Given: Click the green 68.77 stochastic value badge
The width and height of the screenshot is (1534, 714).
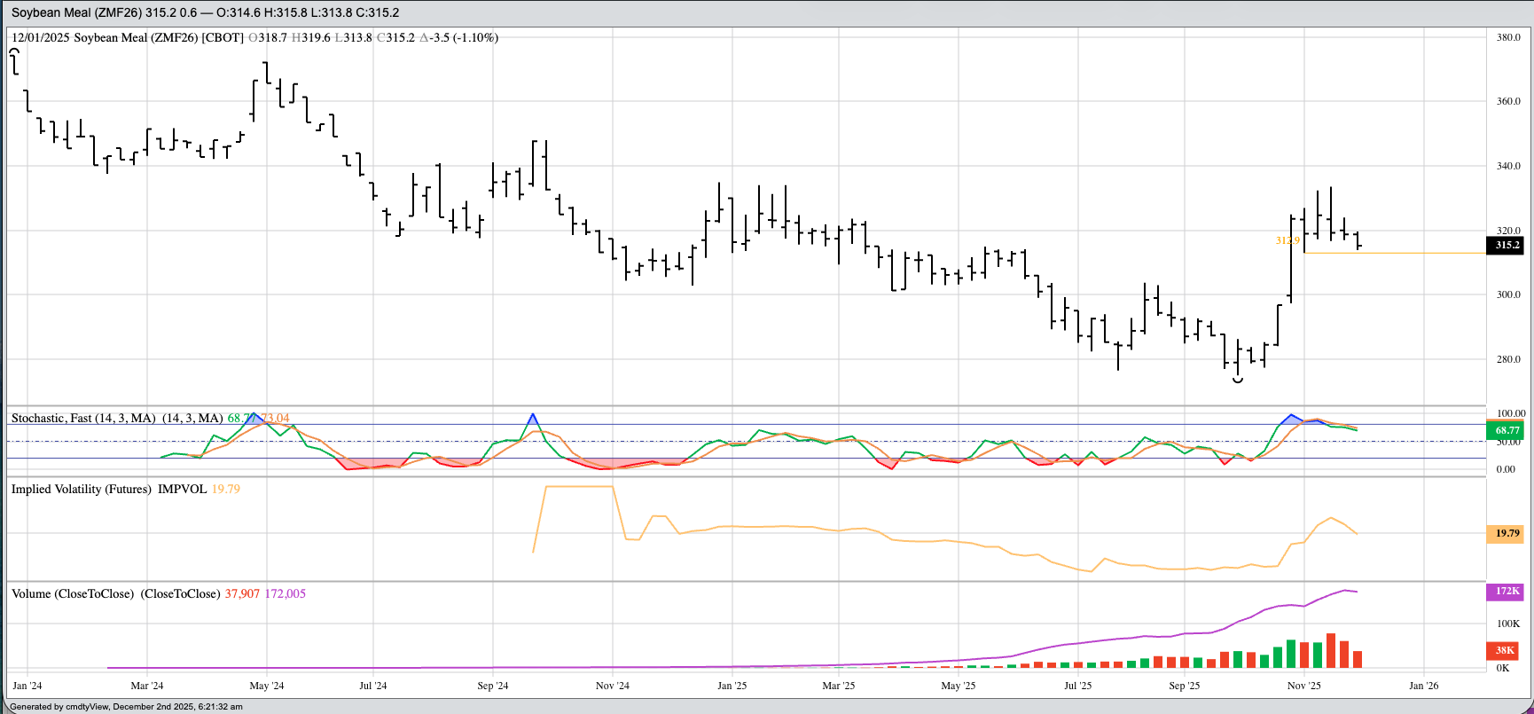Looking at the screenshot, I should tap(1507, 430).
